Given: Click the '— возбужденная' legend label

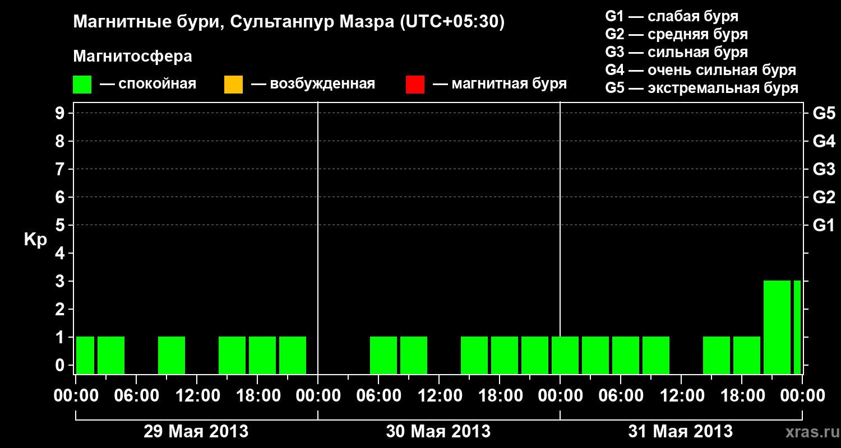Looking at the screenshot, I should coord(313,84).
